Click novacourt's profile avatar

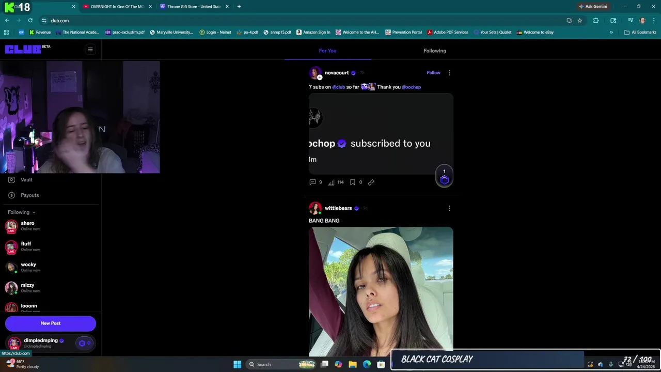point(315,73)
